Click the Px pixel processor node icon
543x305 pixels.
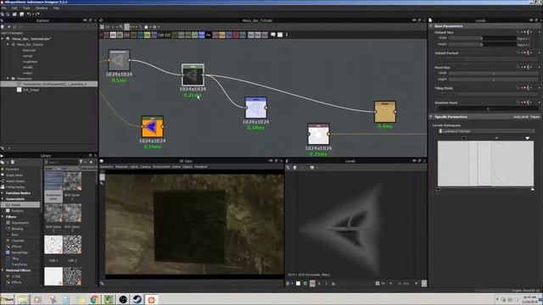coord(208,35)
